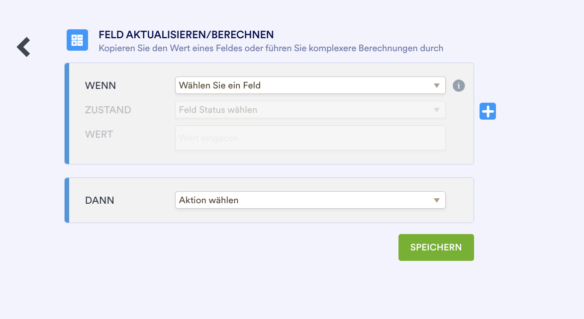Screen dimensions: 584x319
Task: Open the 'Wählen Sie ein Feld' dropdown
Action: [x=303, y=85]
